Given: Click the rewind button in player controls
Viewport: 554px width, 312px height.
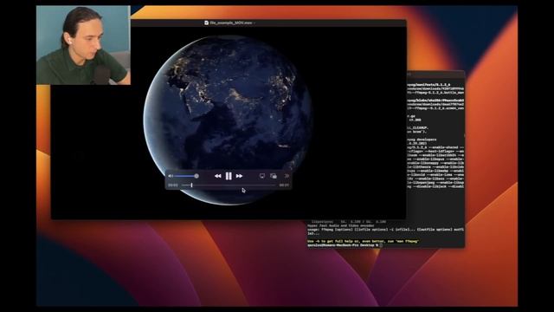Looking at the screenshot, I should [217, 176].
